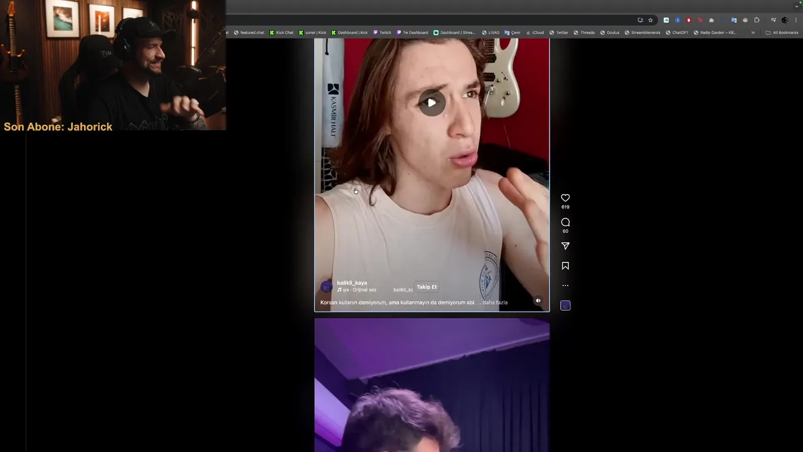Open iCloud bookmark
Viewport: 803px width, 452px height.
point(535,33)
